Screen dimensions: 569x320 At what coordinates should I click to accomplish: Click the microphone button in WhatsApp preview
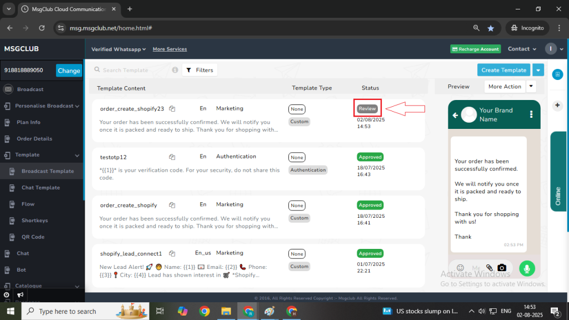[x=527, y=268]
